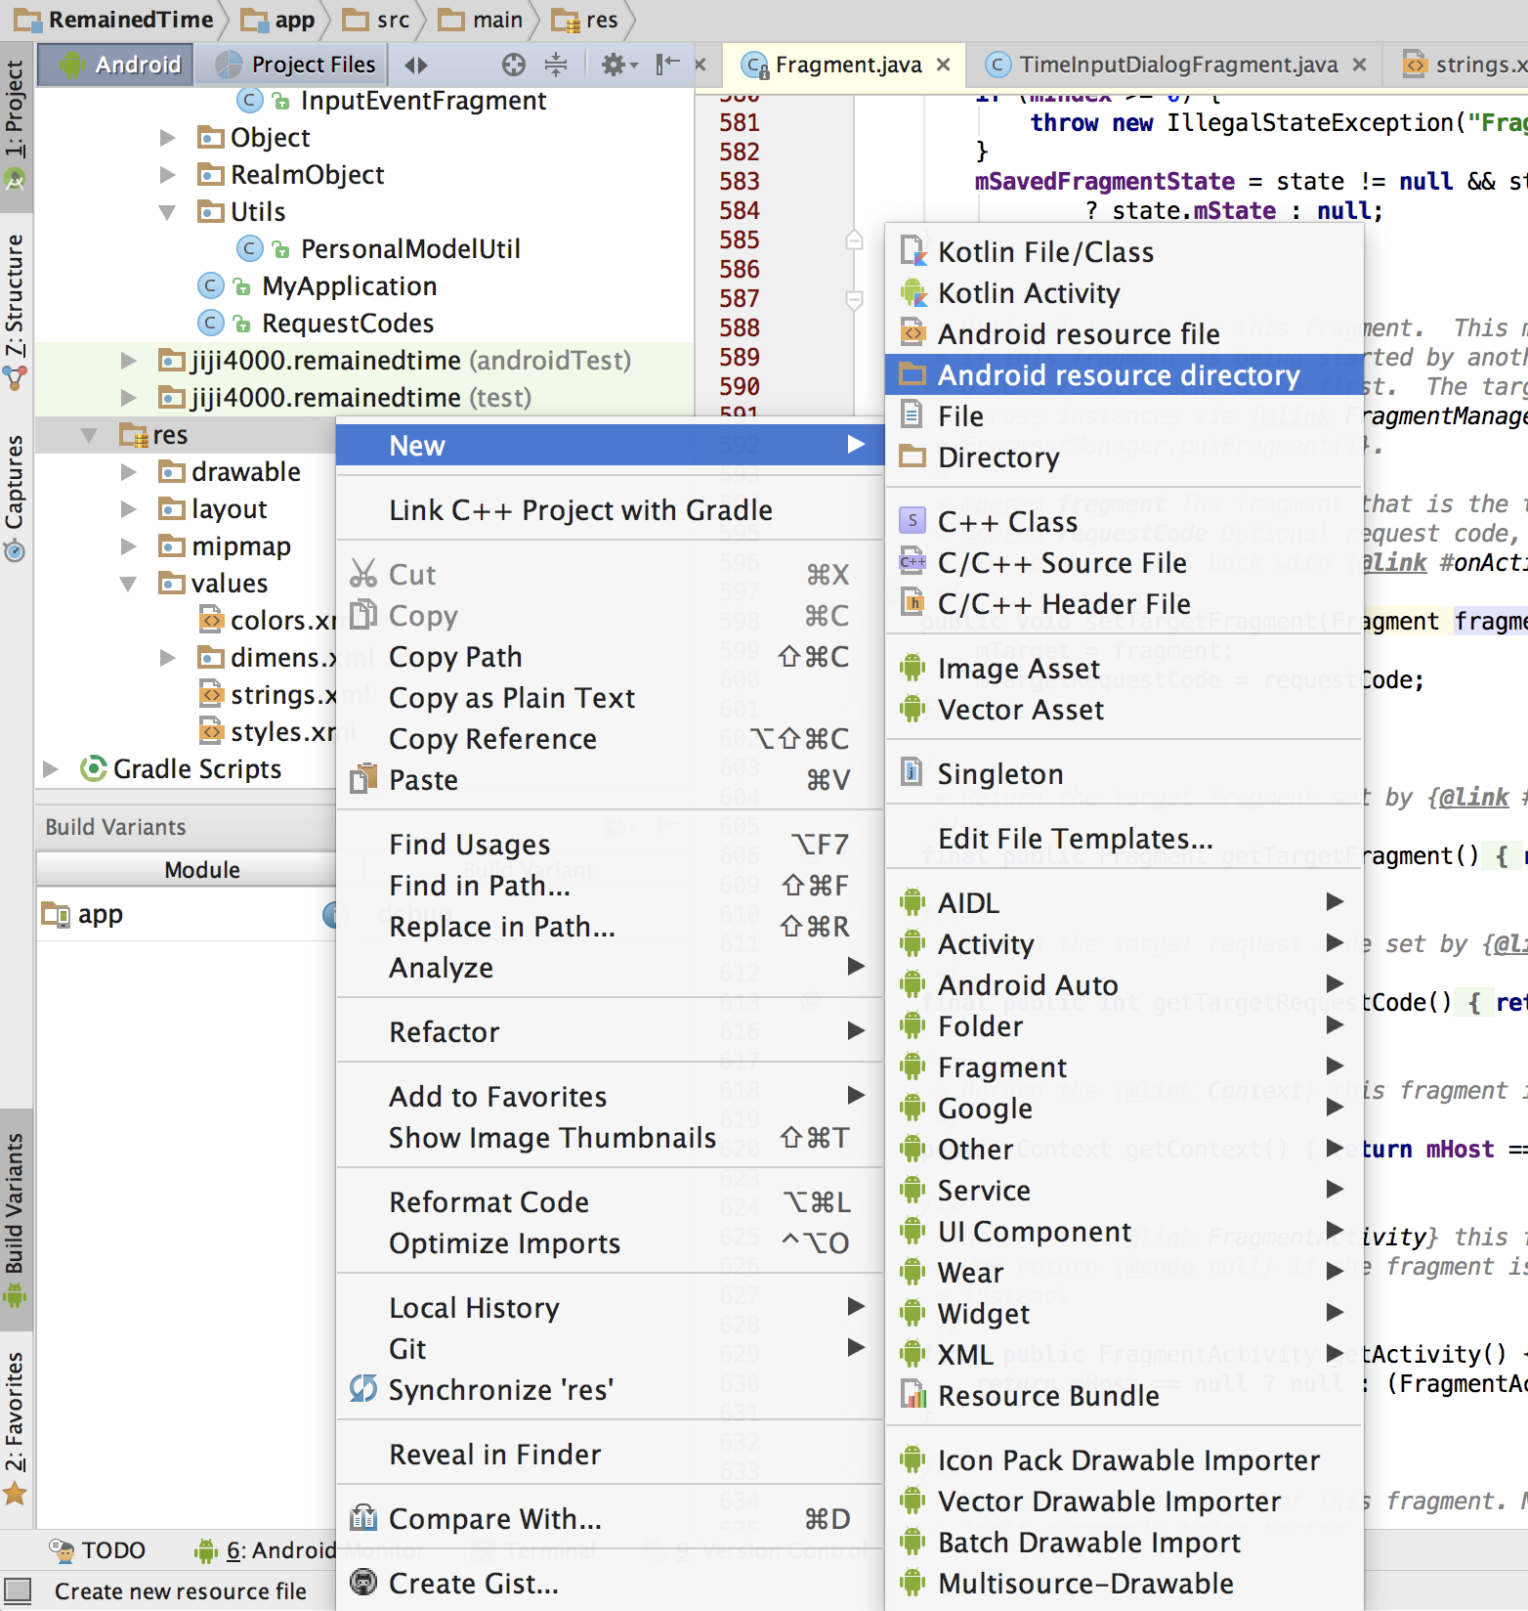
Task: Open the UI Component submenu
Action: [x=1124, y=1232]
